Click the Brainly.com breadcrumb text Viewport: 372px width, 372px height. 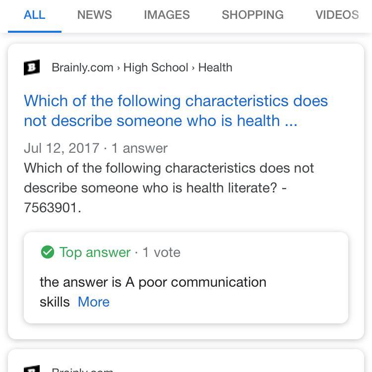tap(82, 67)
